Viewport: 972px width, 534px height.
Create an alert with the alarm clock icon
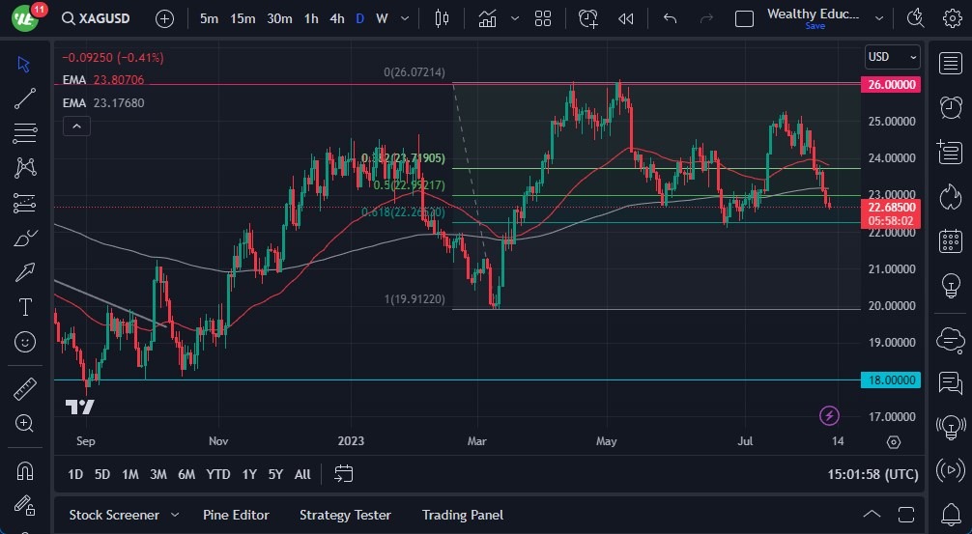point(588,18)
